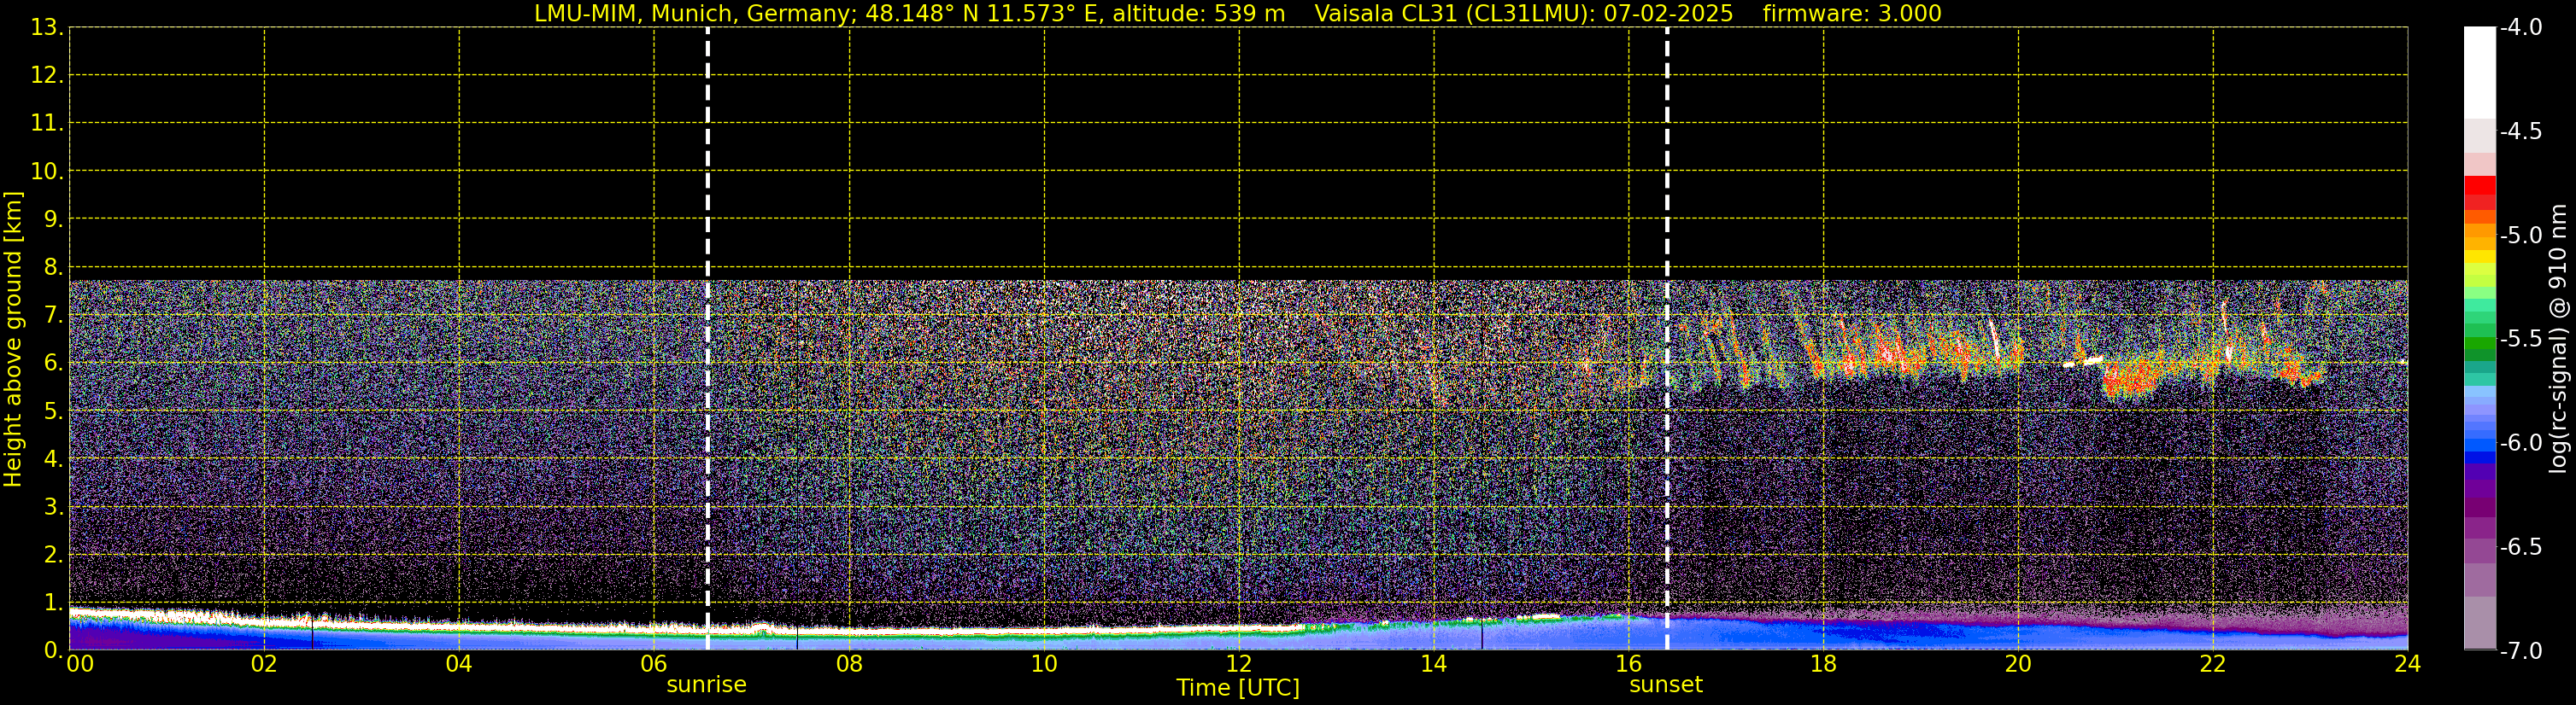Select the "Height above ground [km]" axis title

click(13, 340)
